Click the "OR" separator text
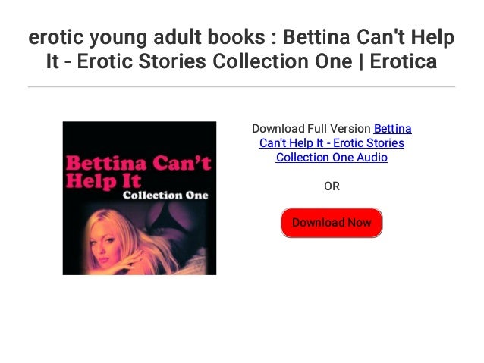Screen dimensions: 484x363 tap(332, 186)
